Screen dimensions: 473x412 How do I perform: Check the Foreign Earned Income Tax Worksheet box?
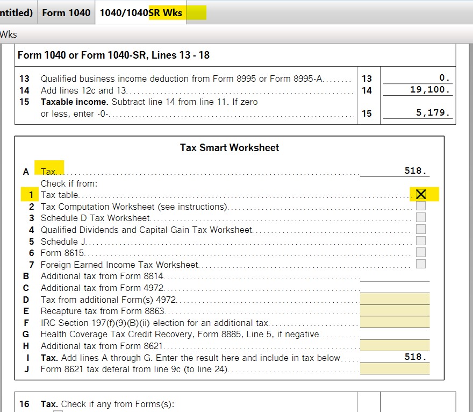click(421, 264)
